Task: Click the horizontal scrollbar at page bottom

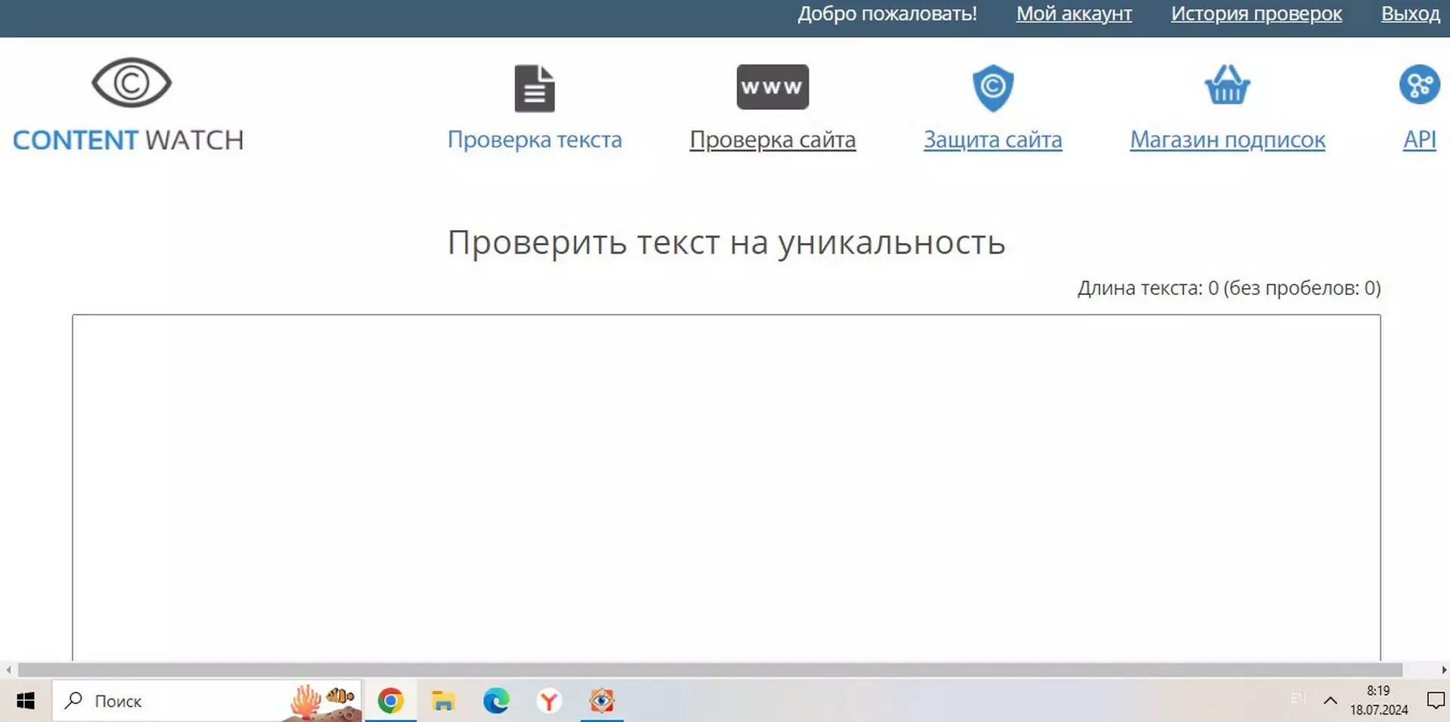Action: (710, 670)
